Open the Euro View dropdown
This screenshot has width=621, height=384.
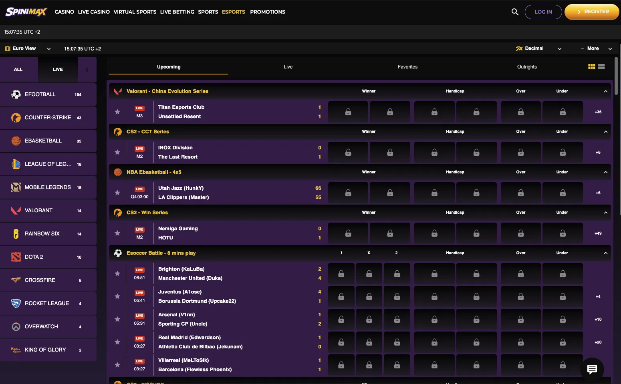click(28, 48)
